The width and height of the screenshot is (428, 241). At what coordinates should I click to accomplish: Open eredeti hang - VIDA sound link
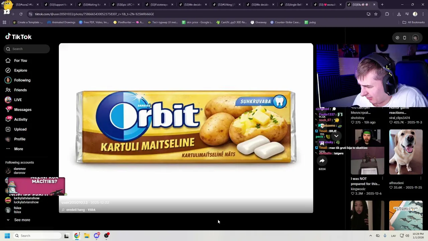[x=81, y=210]
